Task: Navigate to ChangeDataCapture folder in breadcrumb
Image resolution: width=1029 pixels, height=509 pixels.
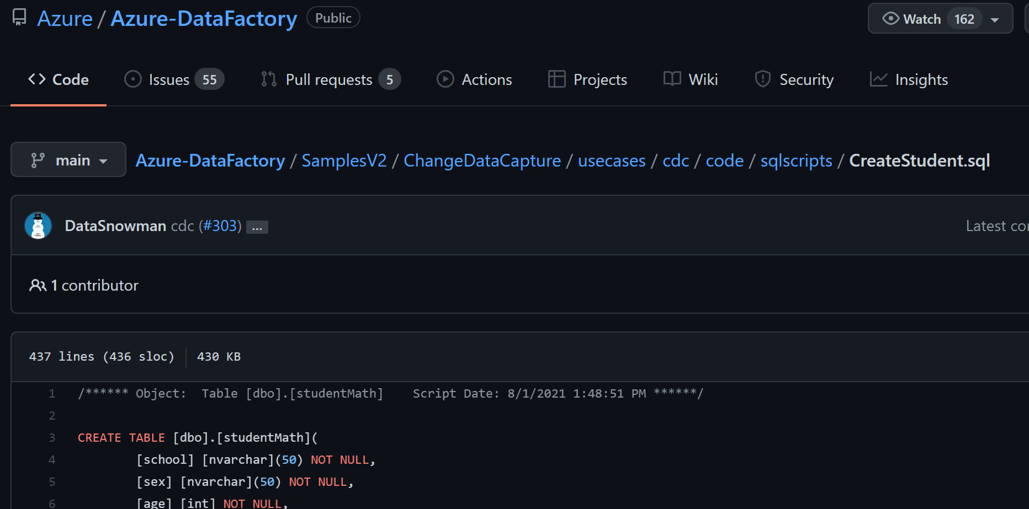Action: pyautogui.click(x=482, y=160)
